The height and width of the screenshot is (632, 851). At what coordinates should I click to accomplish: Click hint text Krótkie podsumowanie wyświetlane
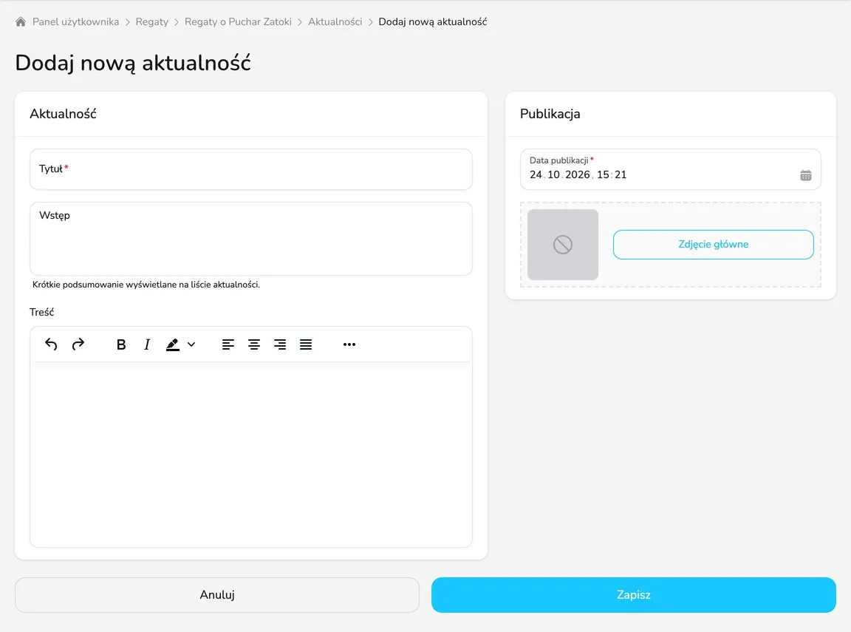click(x=146, y=285)
